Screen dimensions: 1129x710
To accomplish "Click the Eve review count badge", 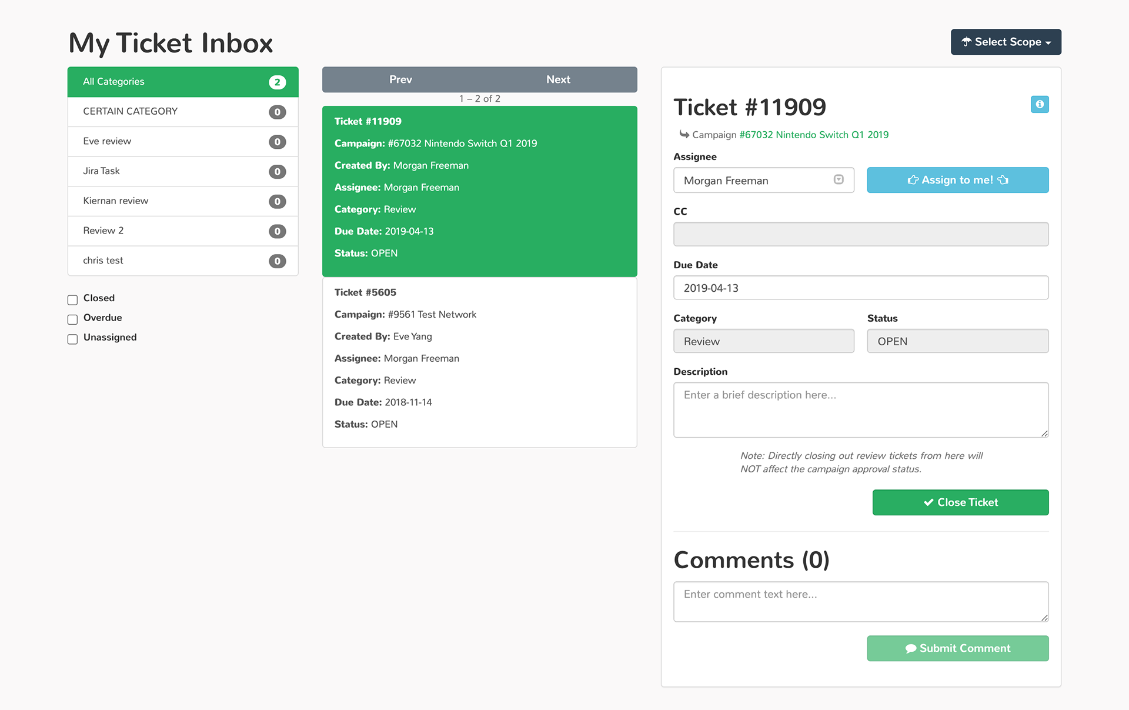I will coord(277,142).
